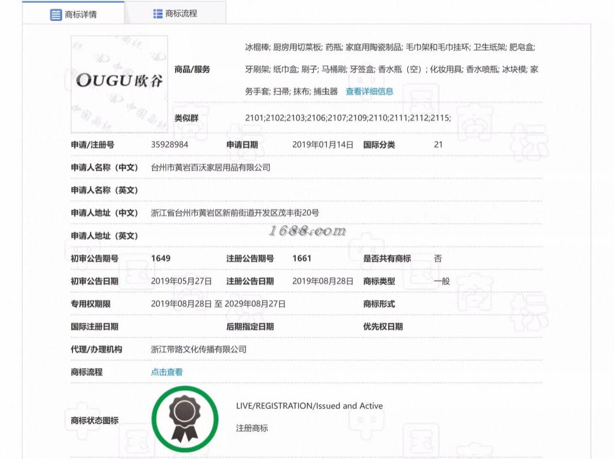Click the 注册商标 status label
This screenshot has width=614, height=459.
pyautogui.click(x=252, y=428)
